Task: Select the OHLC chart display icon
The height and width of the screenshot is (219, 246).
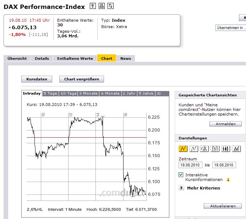Action: coord(215,149)
